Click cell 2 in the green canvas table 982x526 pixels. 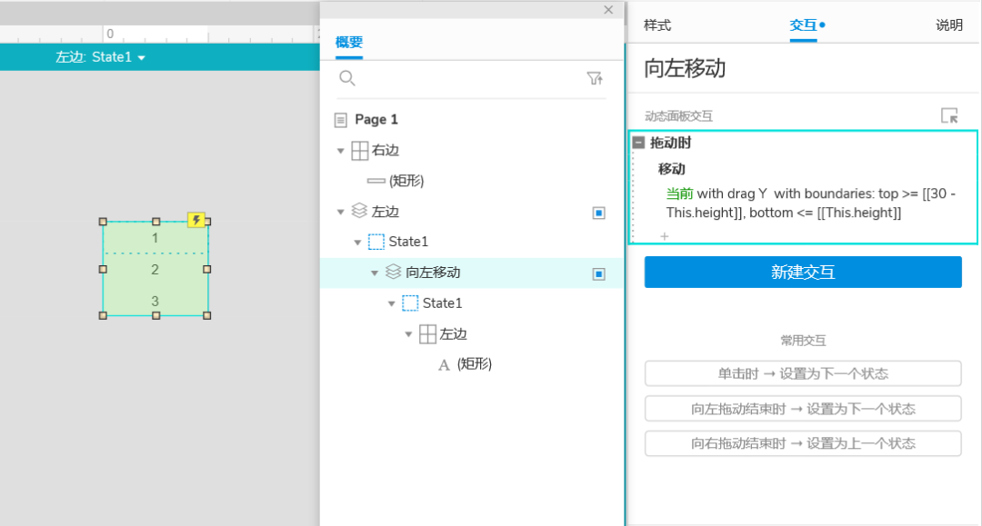coord(155,270)
